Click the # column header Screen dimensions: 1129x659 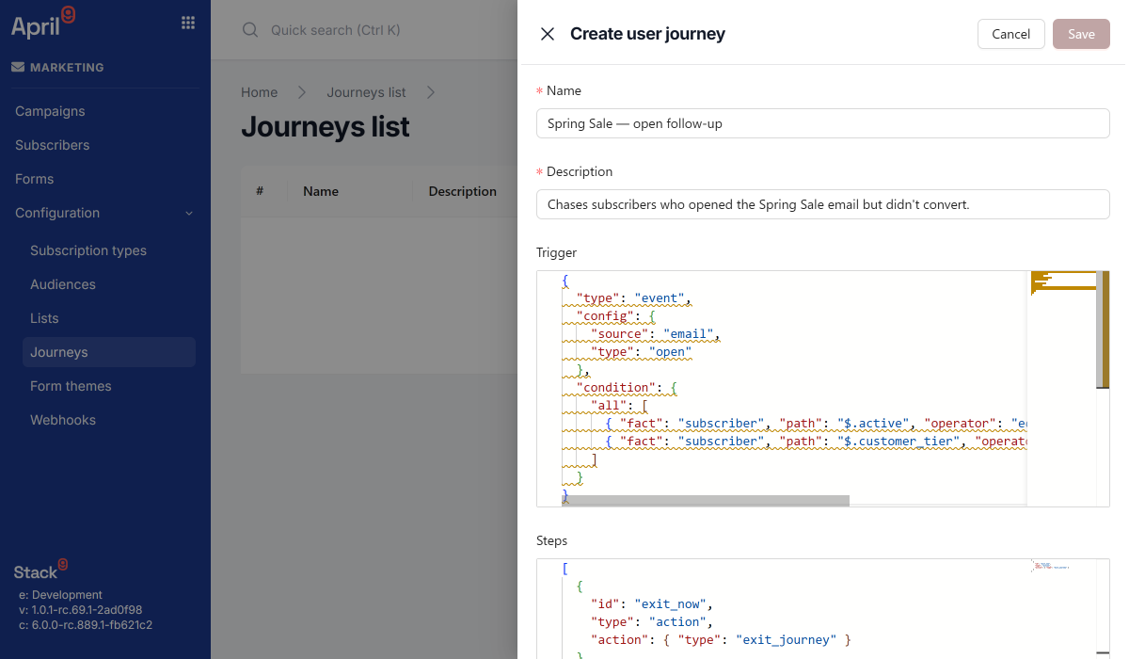pos(260,191)
